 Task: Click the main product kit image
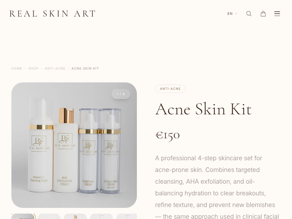click(74, 145)
